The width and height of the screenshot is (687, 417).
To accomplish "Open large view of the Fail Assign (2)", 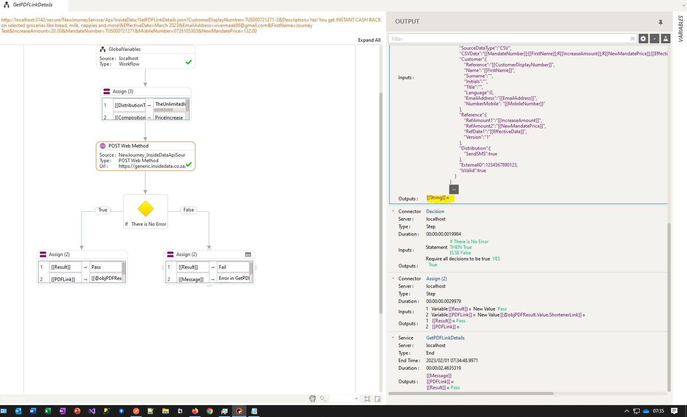I will [x=248, y=254].
